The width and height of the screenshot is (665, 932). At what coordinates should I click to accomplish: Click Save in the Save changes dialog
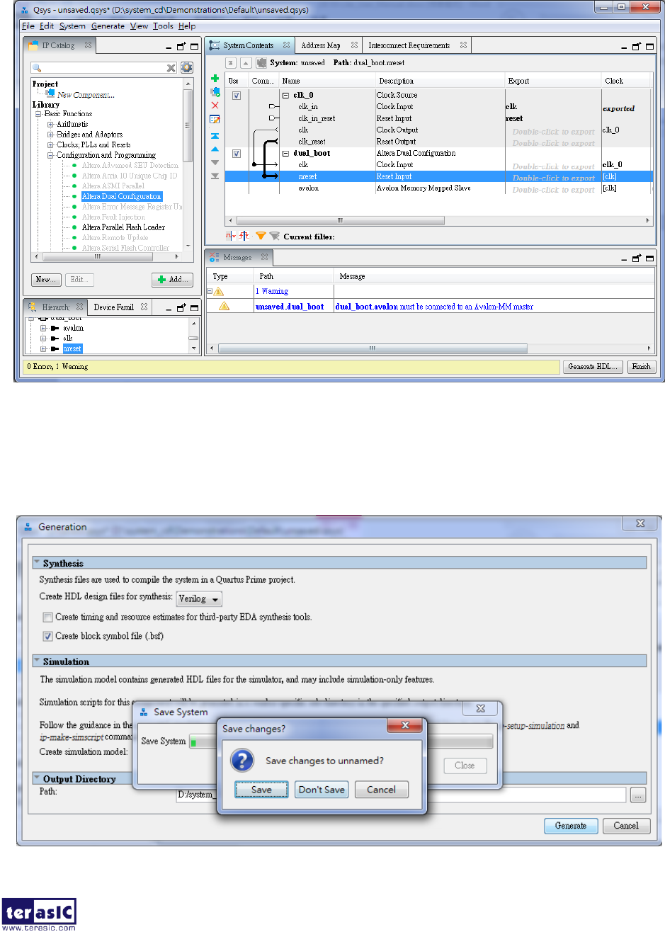tap(261, 790)
